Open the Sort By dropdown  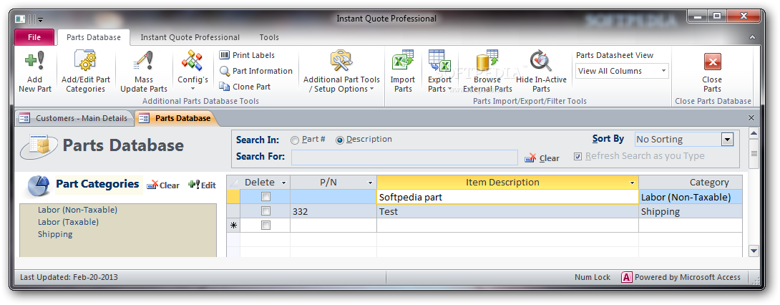[728, 140]
